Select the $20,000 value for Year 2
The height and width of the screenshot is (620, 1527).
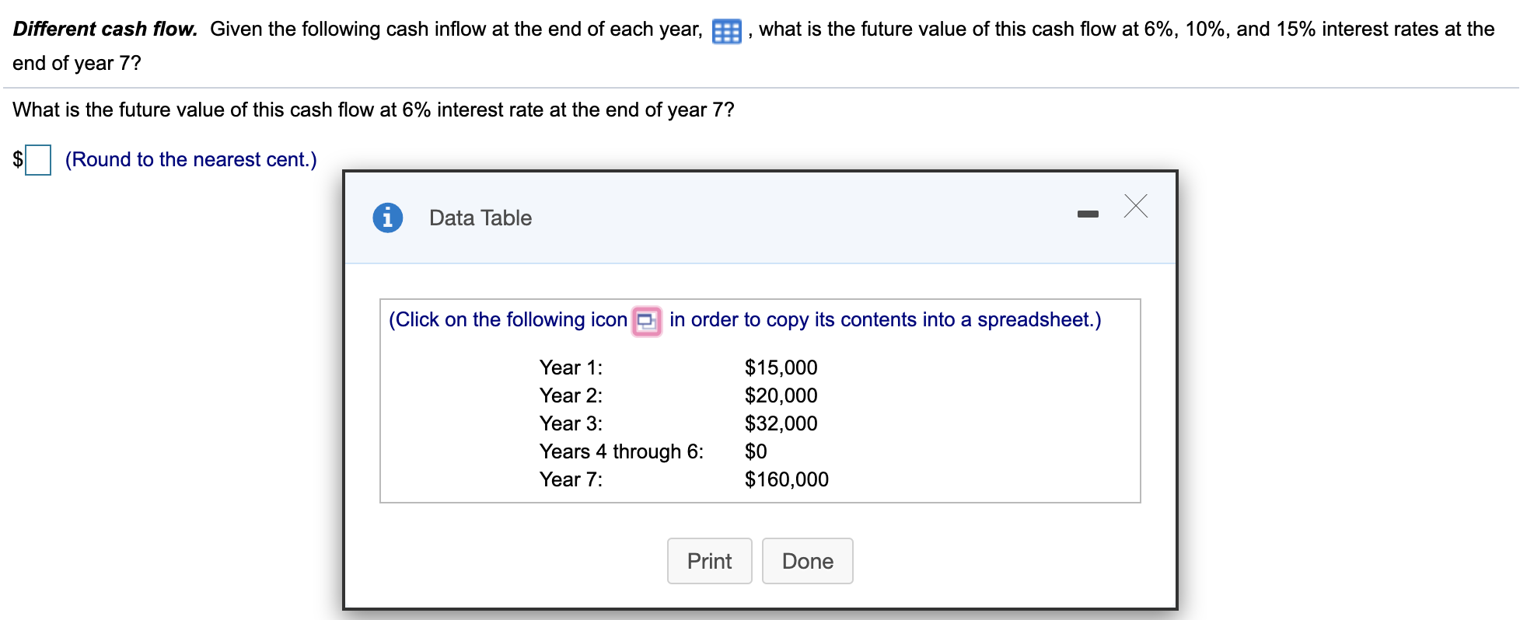(x=781, y=395)
